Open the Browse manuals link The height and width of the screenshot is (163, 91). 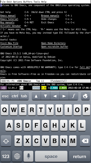pyautogui.click(x=50, y=16)
